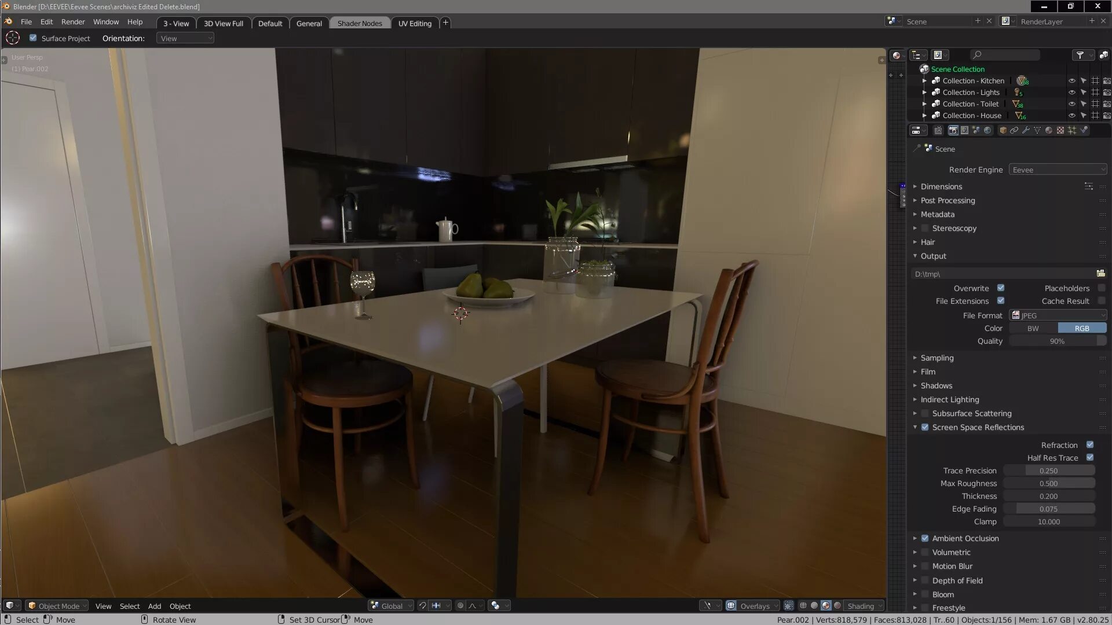This screenshot has height=625, width=1112.
Task: Open the Render Engine Eevee dropdown
Action: 1058,170
